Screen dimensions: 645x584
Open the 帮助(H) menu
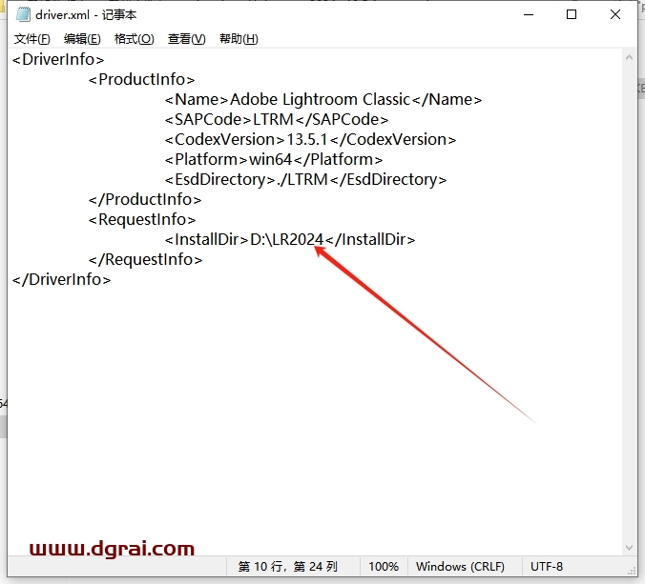[x=239, y=39]
